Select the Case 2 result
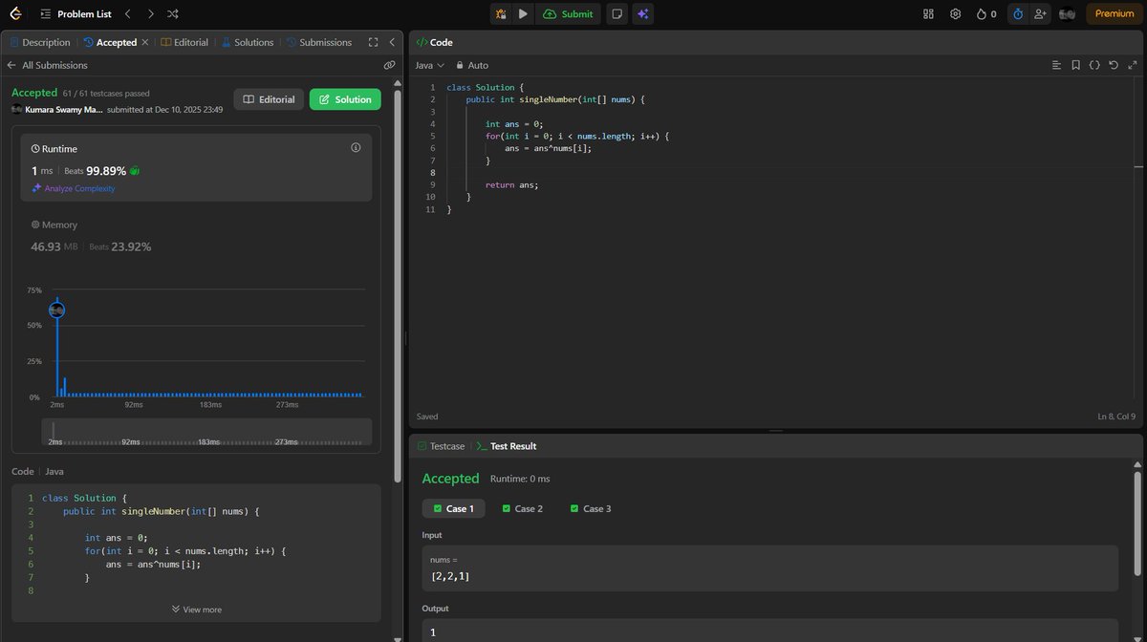 tap(522, 508)
